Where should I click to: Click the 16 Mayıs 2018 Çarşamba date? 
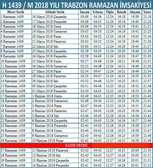(49, 16)
